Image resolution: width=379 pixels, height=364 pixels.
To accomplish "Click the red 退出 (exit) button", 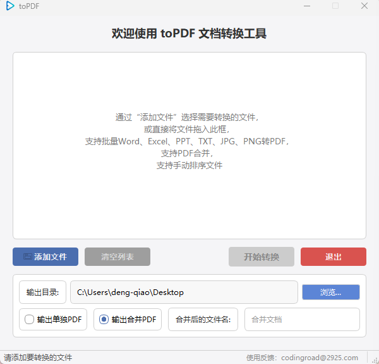I will tap(333, 256).
